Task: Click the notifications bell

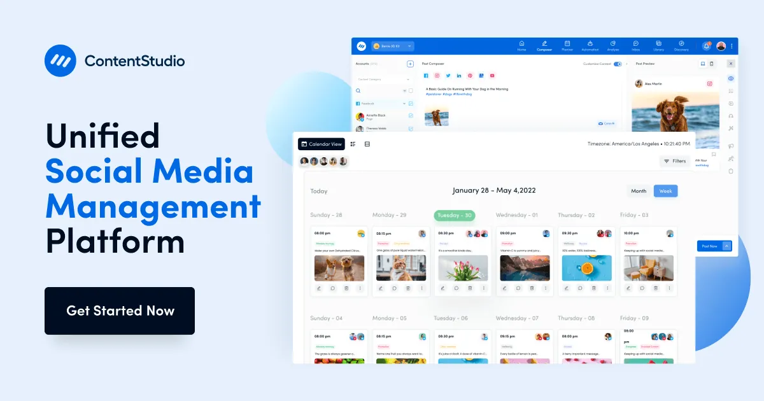Action: [x=707, y=45]
